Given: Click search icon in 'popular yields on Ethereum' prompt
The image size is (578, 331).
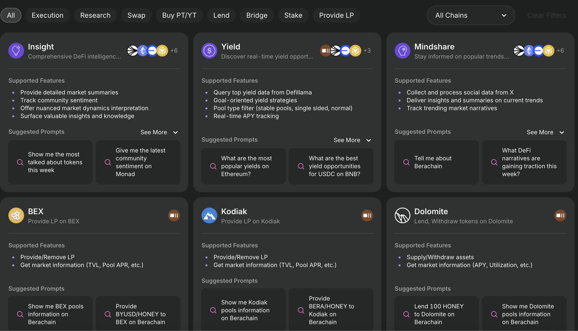Looking at the screenshot, I should click(x=213, y=166).
